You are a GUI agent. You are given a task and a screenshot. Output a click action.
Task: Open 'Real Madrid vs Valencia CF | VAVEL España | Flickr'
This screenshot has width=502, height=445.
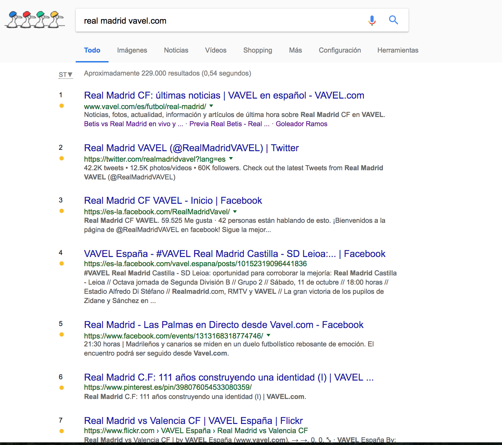[193, 421]
